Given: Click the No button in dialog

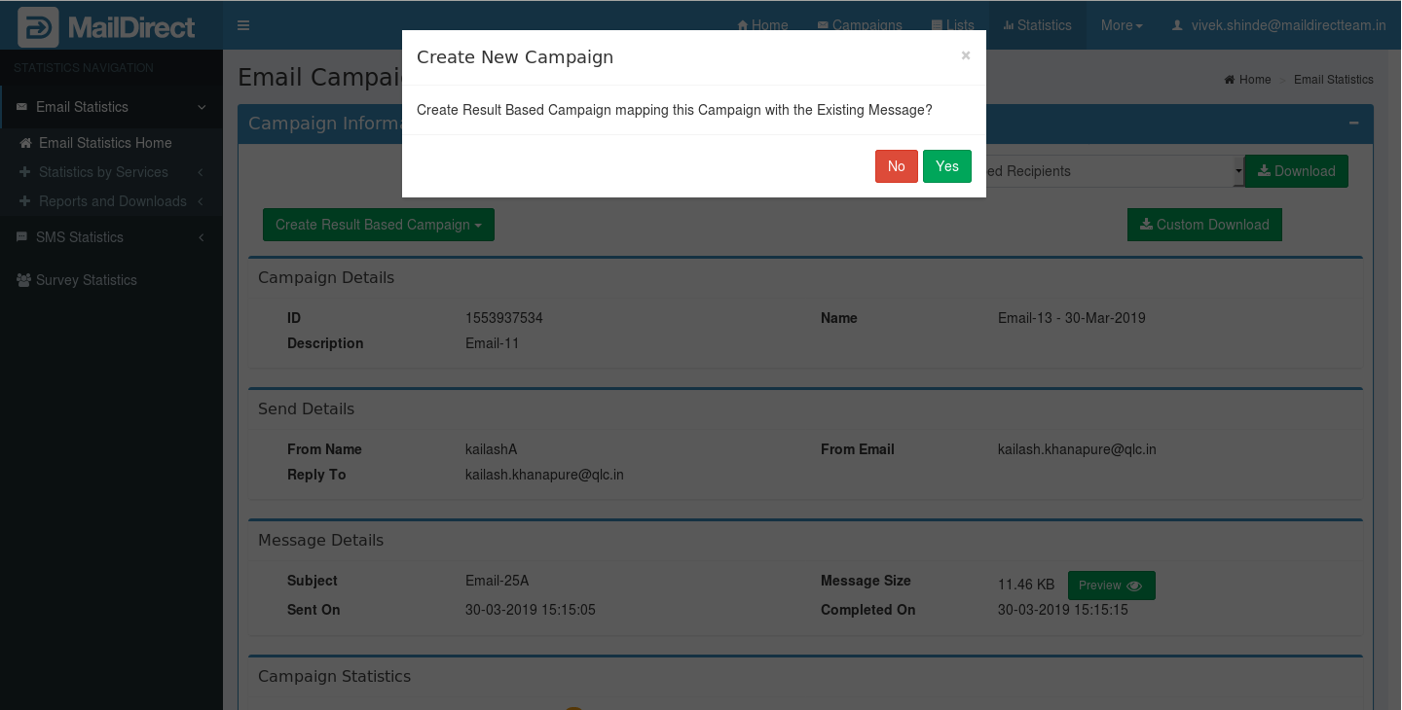Looking at the screenshot, I should 896,166.
